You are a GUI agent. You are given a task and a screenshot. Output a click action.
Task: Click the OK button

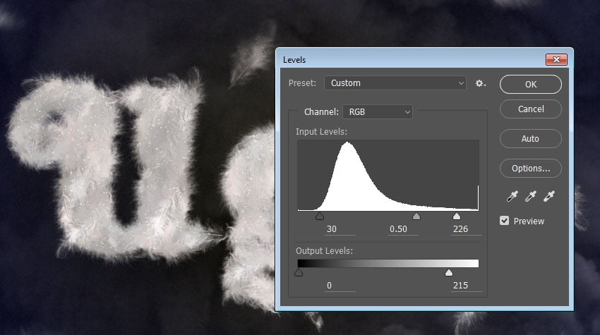[x=530, y=84]
